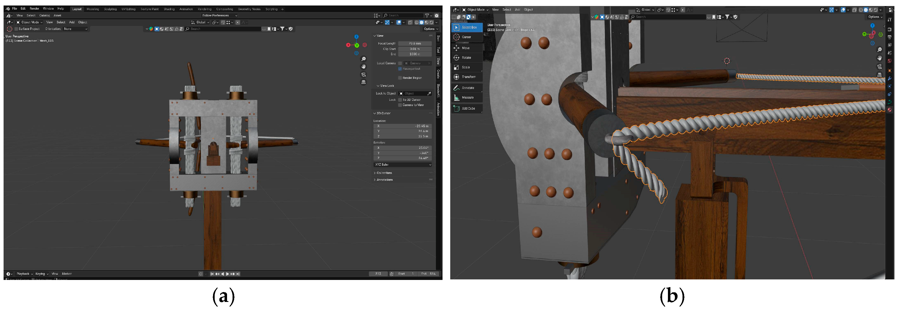Switch to the Sculpting workspace tab

pos(110,9)
